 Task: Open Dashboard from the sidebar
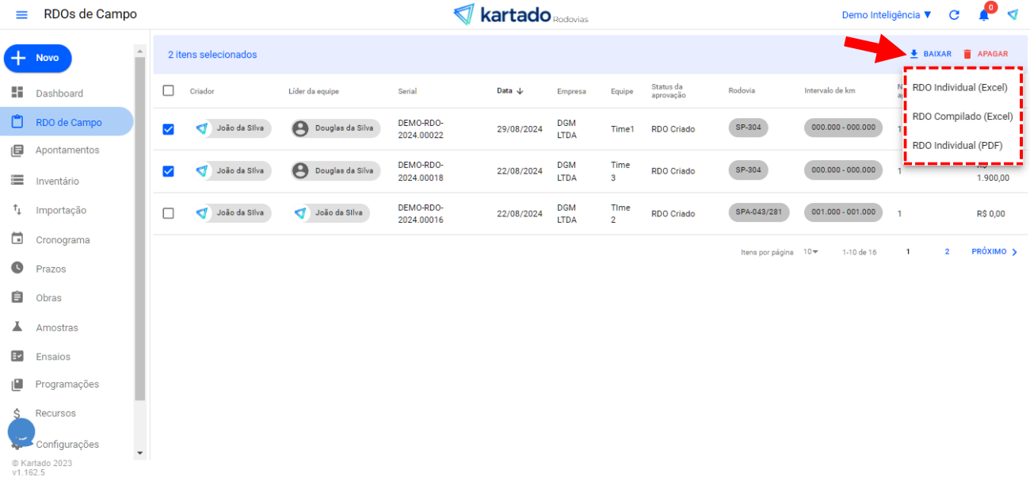click(x=59, y=94)
